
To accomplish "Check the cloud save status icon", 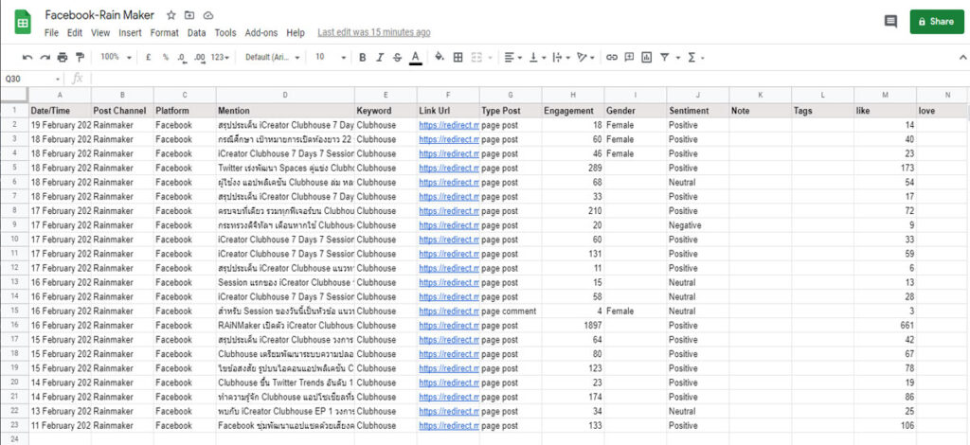I will pos(207,15).
